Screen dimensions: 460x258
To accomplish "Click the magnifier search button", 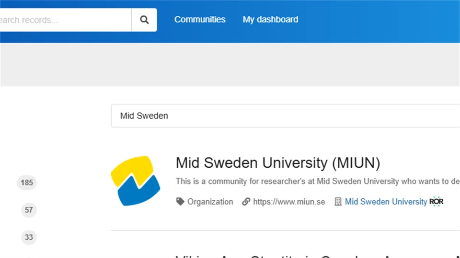I will pyautogui.click(x=144, y=20).
